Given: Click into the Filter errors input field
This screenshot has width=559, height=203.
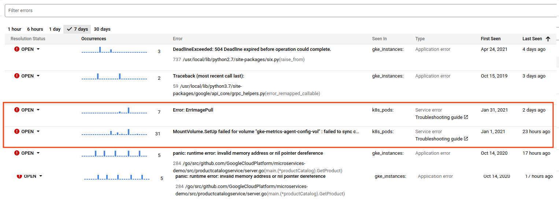Looking at the screenshot, I should (x=278, y=11).
